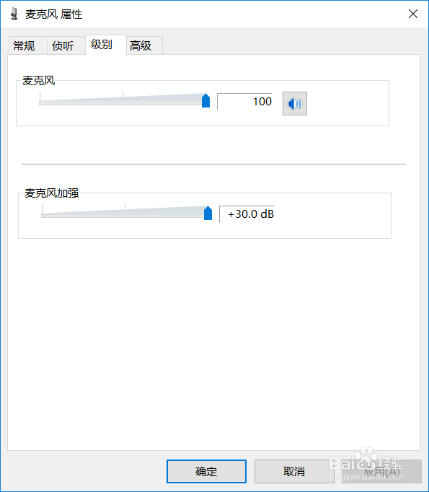Confirm changes with the 确定 button
Screen dimensions: 429x492
(206, 471)
